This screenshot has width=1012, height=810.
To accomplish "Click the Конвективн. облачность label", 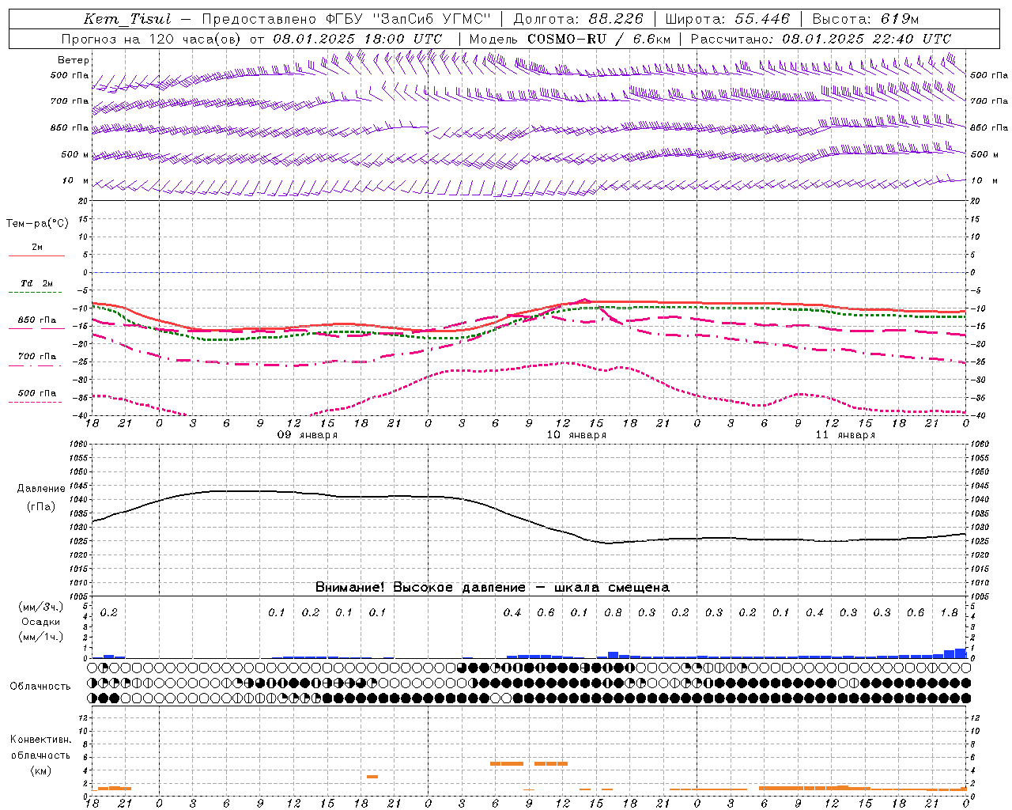I will [x=41, y=747].
